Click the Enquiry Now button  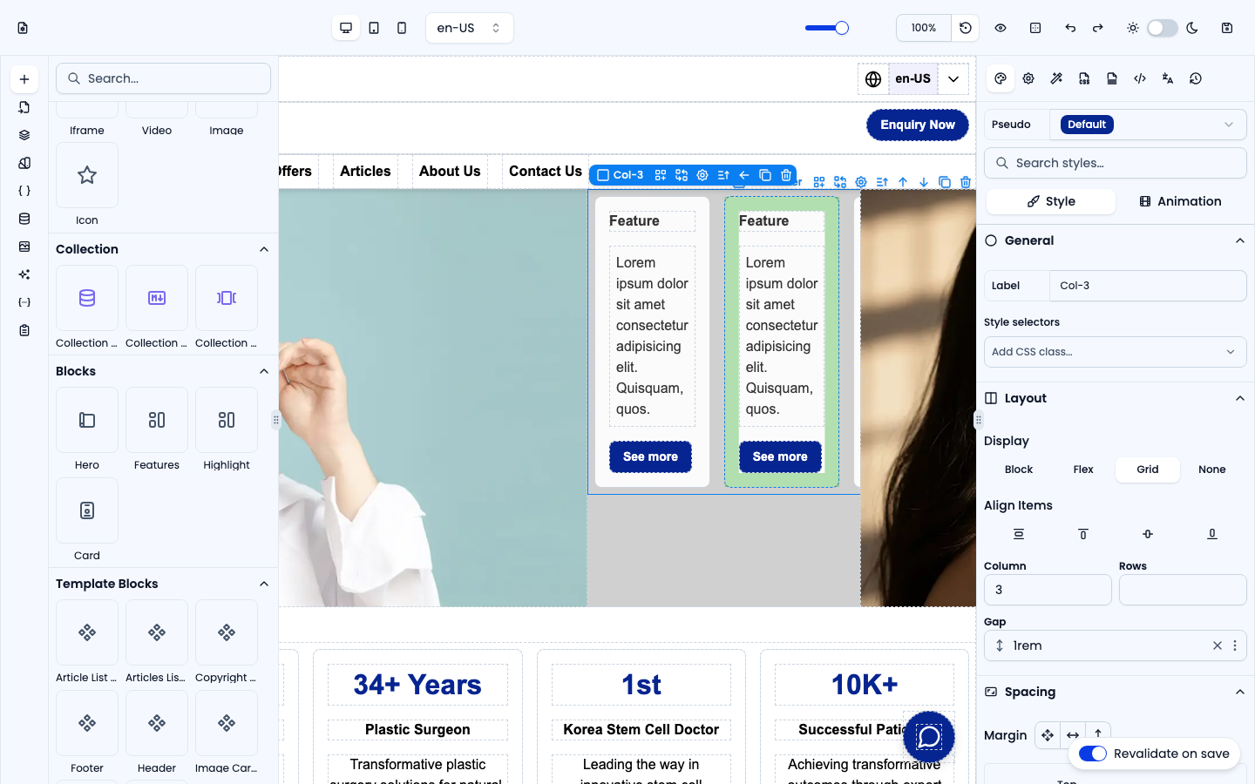tap(918, 125)
